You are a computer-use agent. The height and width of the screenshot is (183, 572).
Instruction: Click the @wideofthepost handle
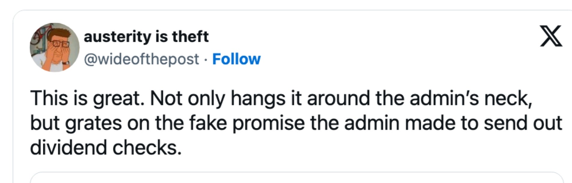click(141, 59)
